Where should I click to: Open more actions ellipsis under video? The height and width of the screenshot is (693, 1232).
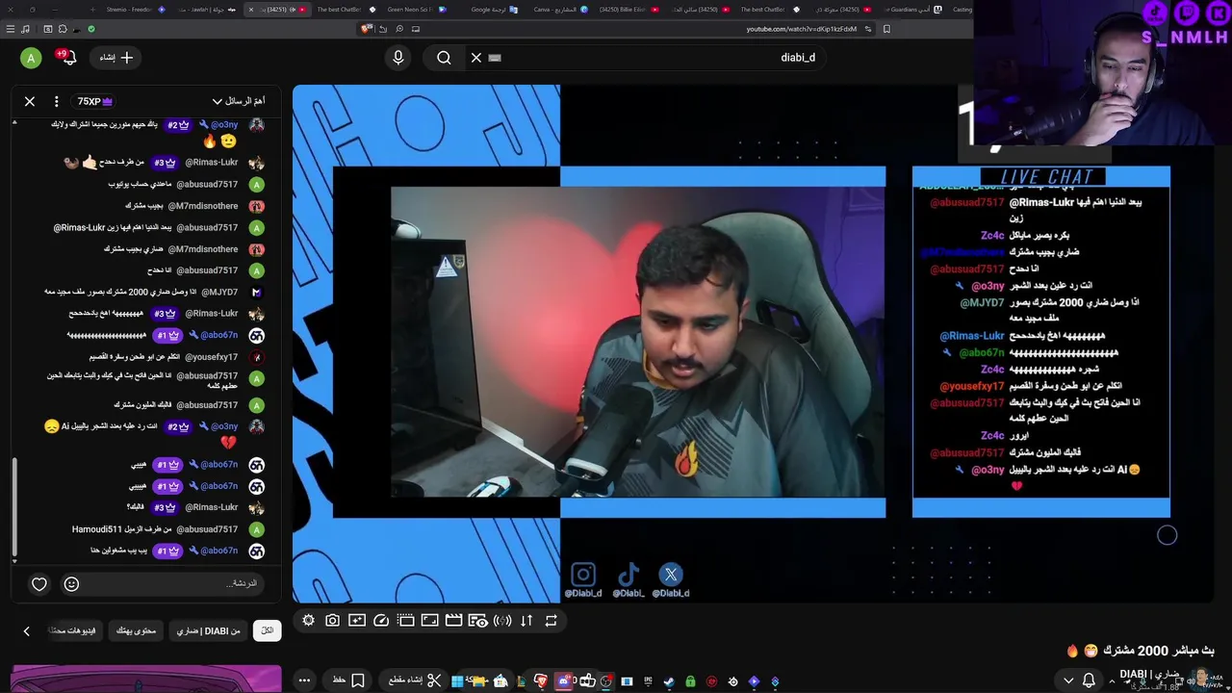(304, 680)
